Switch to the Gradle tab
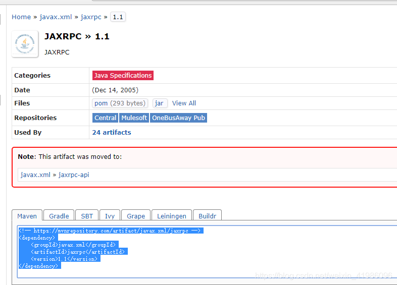Screen dimensions: 397x285 pyautogui.click(x=59, y=216)
